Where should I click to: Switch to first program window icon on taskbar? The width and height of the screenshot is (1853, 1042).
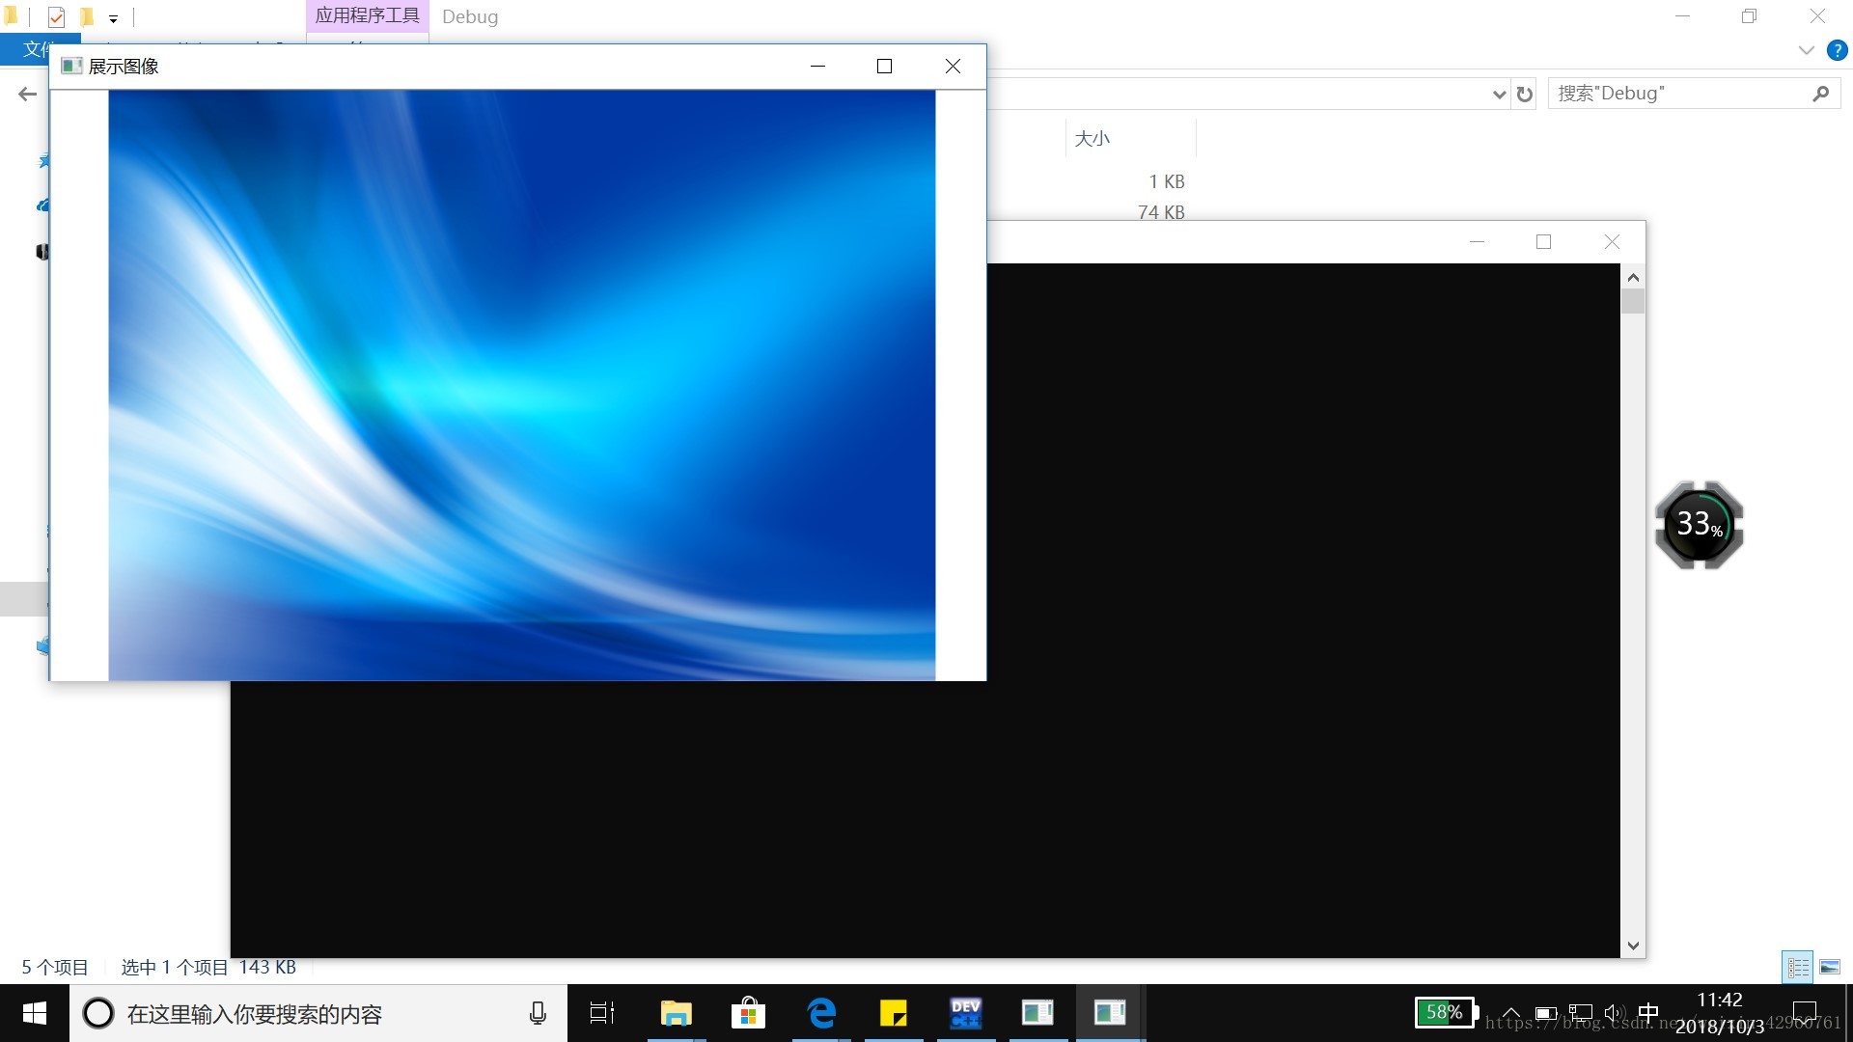(1037, 1013)
